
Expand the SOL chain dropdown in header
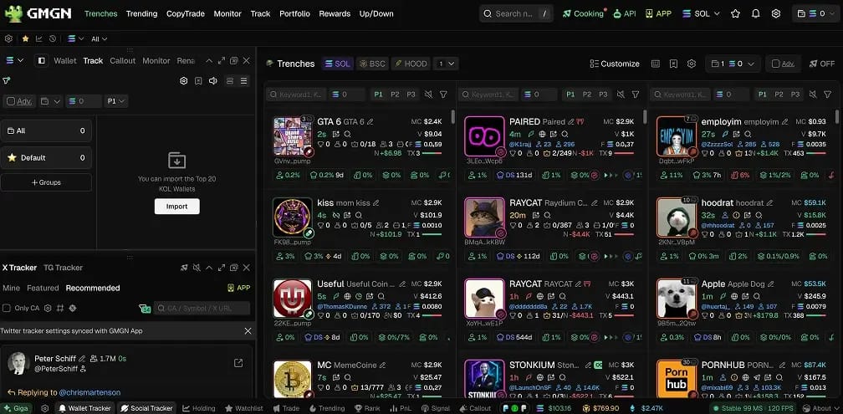click(701, 13)
